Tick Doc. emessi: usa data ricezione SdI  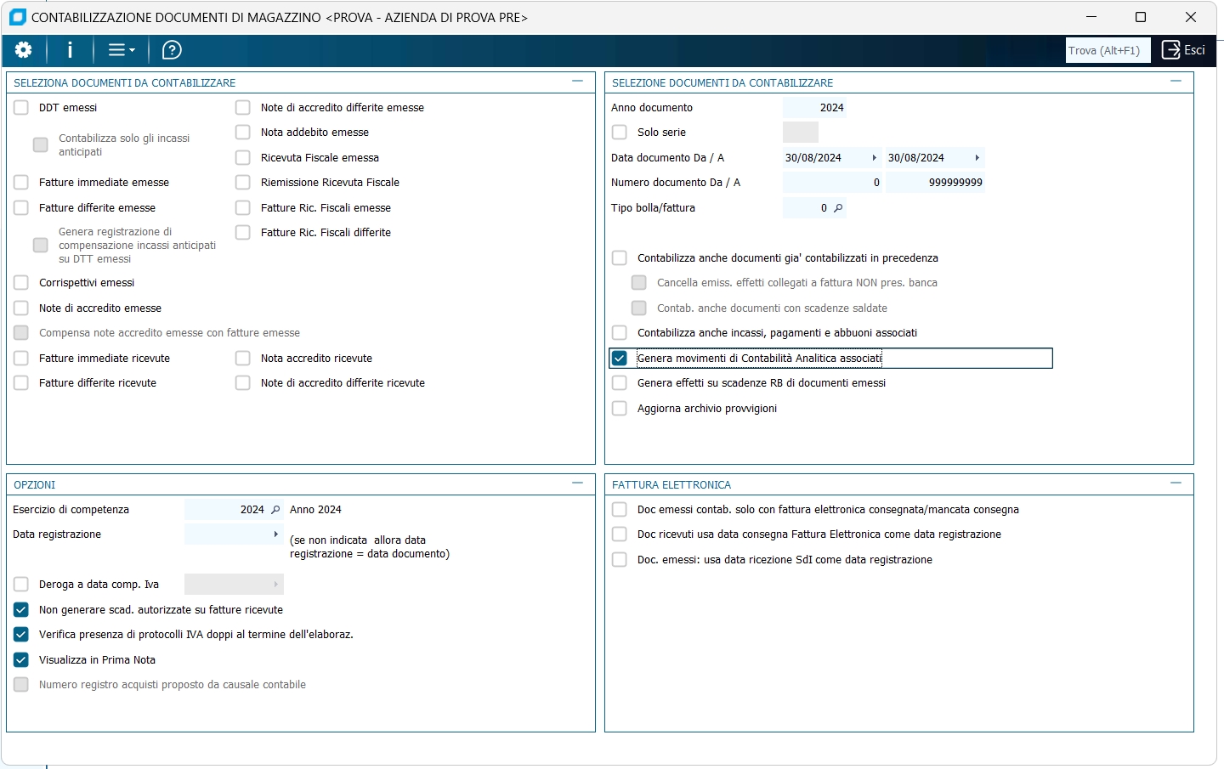click(x=620, y=560)
